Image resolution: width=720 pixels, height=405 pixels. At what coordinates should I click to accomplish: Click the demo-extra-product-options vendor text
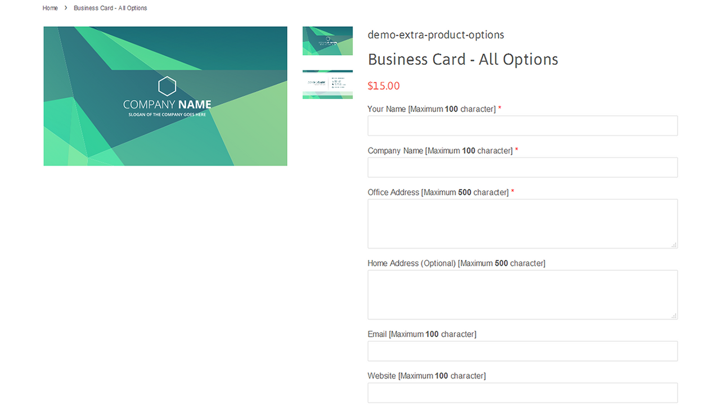point(436,34)
